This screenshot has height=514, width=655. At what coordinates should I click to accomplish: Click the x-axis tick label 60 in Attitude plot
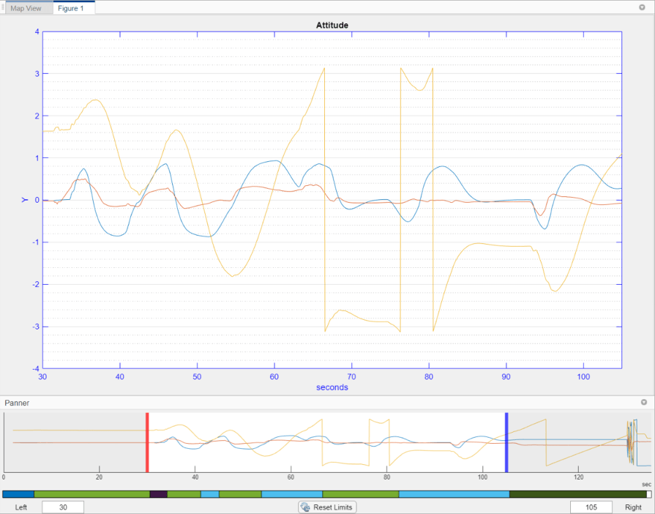(x=274, y=376)
